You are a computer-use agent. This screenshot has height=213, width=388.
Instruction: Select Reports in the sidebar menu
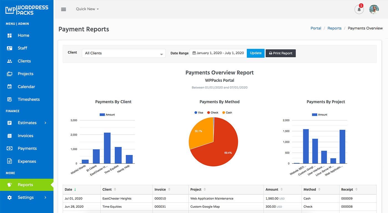[x=25, y=185]
